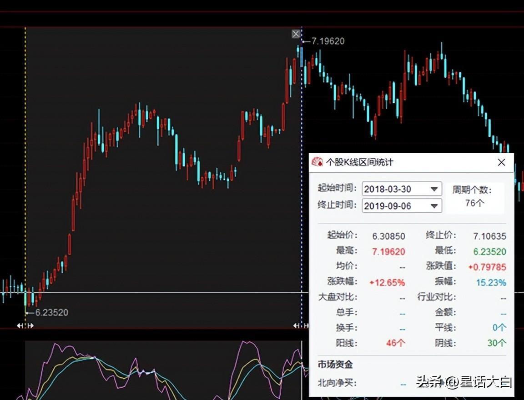Open the end date 2019-09-06 dropdown

coord(434,205)
